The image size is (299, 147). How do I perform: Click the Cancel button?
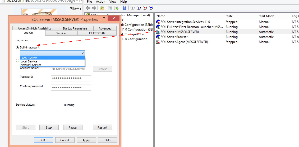(x=65, y=140)
